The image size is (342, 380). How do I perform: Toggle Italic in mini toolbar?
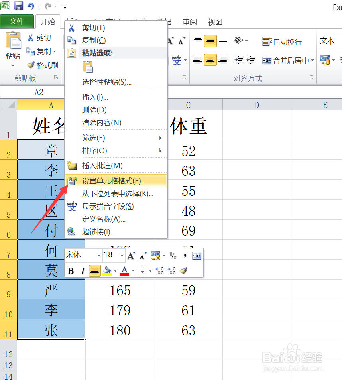(x=83, y=271)
